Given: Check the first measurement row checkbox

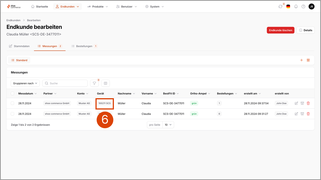Looking at the screenshot, I should [12, 103].
